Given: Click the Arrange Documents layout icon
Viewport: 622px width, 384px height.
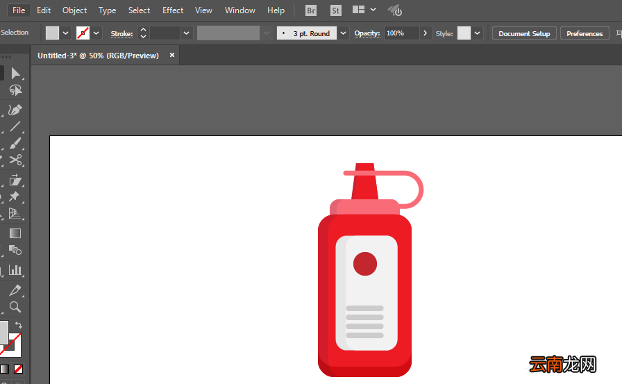Looking at the screenshot, I should click(359, 10).
